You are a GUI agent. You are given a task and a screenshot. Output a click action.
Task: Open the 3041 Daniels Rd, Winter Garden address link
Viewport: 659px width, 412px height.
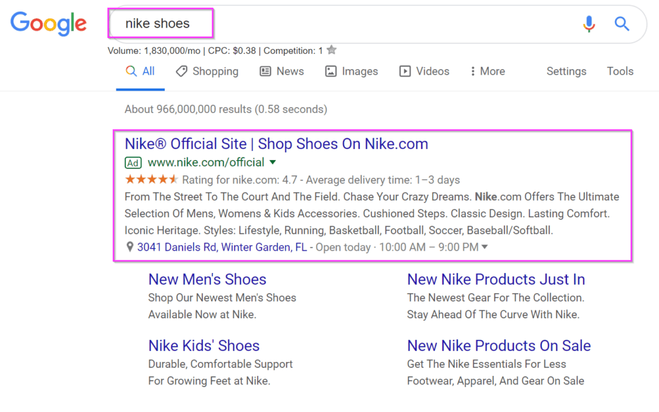click(222, 247)
